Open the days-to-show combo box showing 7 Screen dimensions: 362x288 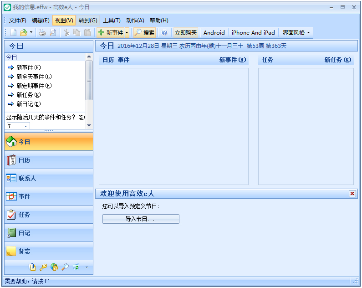[x=18, y=126]
